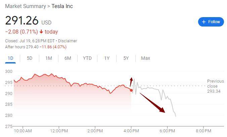Select the 6M chart range
Viewport: 227px width, 137px height.
tap(68, 58)
